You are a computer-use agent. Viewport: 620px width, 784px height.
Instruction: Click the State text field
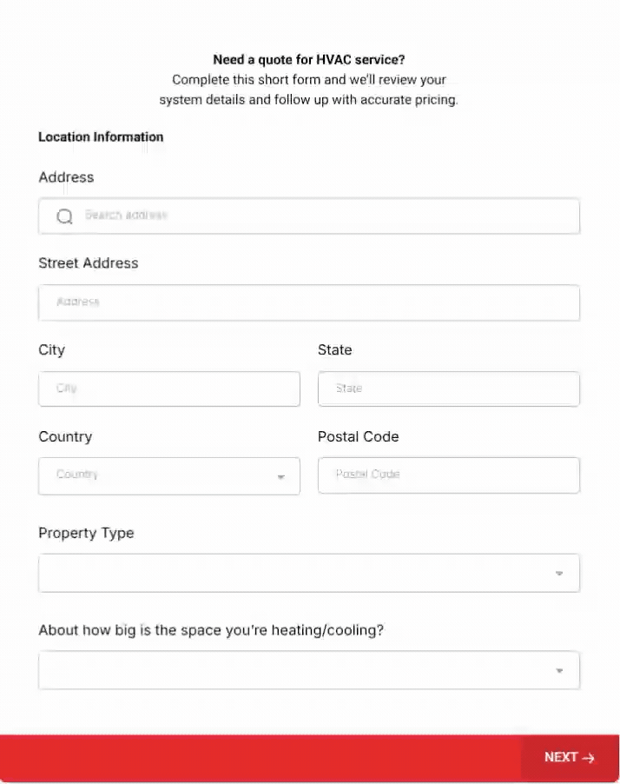point(448,389)
